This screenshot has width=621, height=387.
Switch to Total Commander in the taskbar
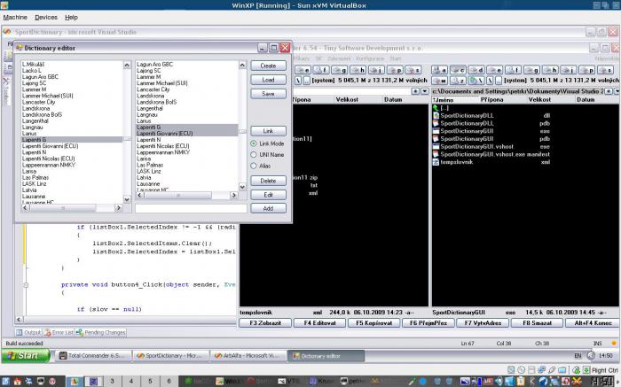pos(93,356)
